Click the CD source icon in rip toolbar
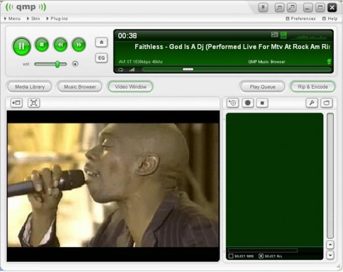343x272 pixels. click(x=232, y=103)
